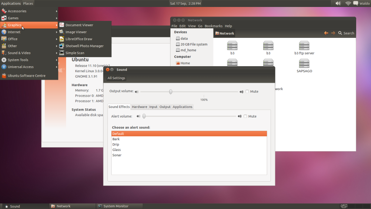The image size is (371, 209).
Task: Tick the alert volume Mute checkbox
Action: (245, 116)
